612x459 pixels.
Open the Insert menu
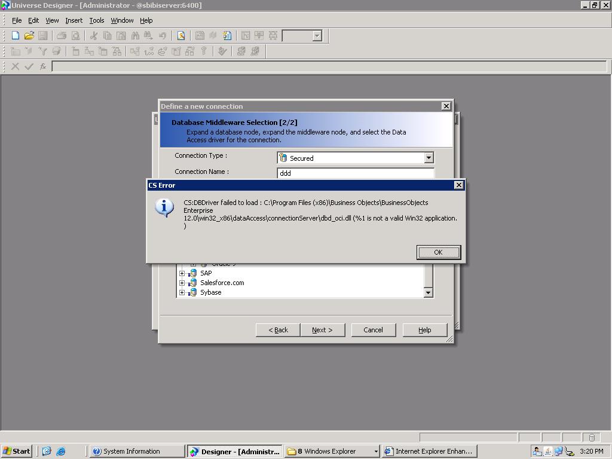[74, 20]
